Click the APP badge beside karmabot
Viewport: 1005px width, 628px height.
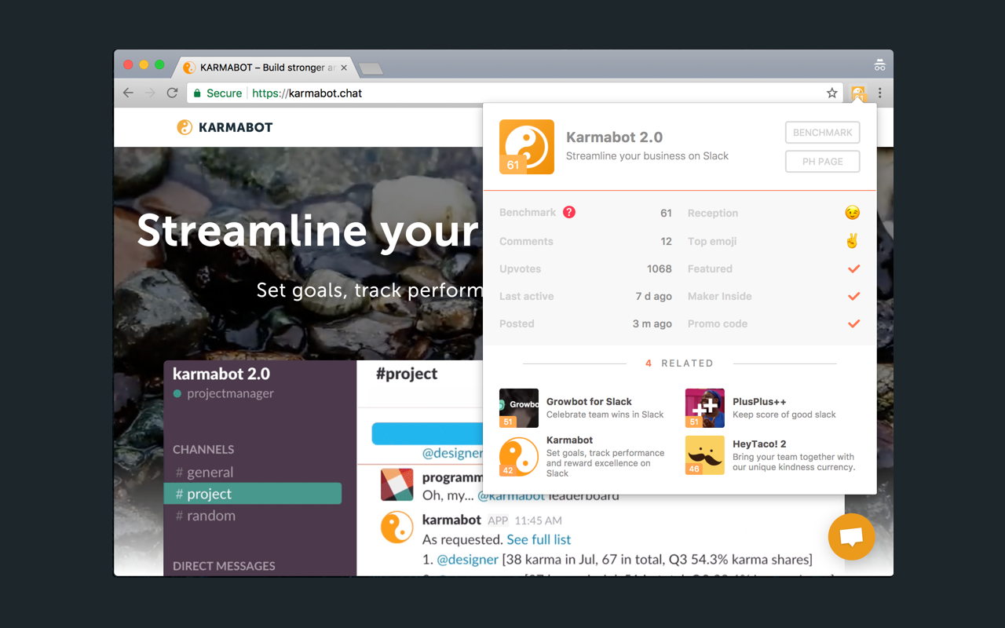click(x=498, y=520)
